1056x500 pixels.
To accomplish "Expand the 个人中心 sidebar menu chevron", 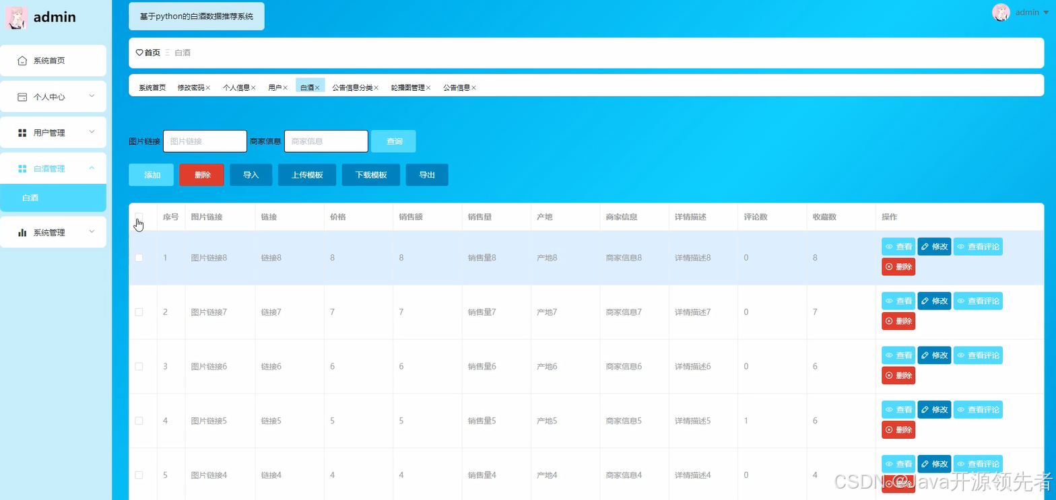I will pyautogui.click(x=92, y=96).
